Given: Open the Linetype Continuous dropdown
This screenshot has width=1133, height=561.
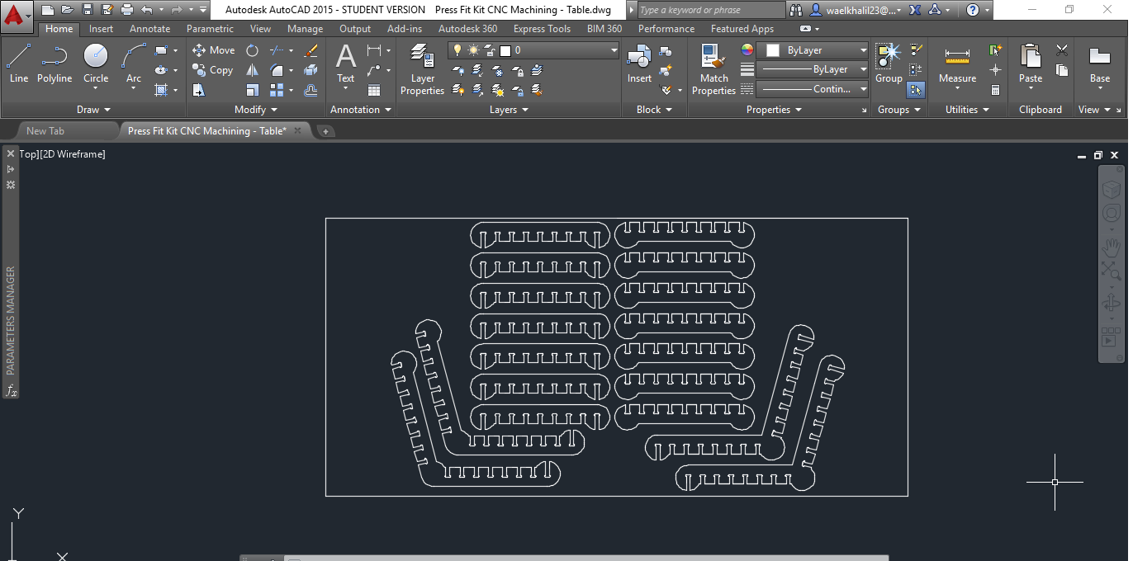Looking at the screenshot, I should (864, 89).
